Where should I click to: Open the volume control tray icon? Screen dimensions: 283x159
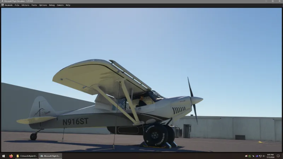tap(264, 156)
